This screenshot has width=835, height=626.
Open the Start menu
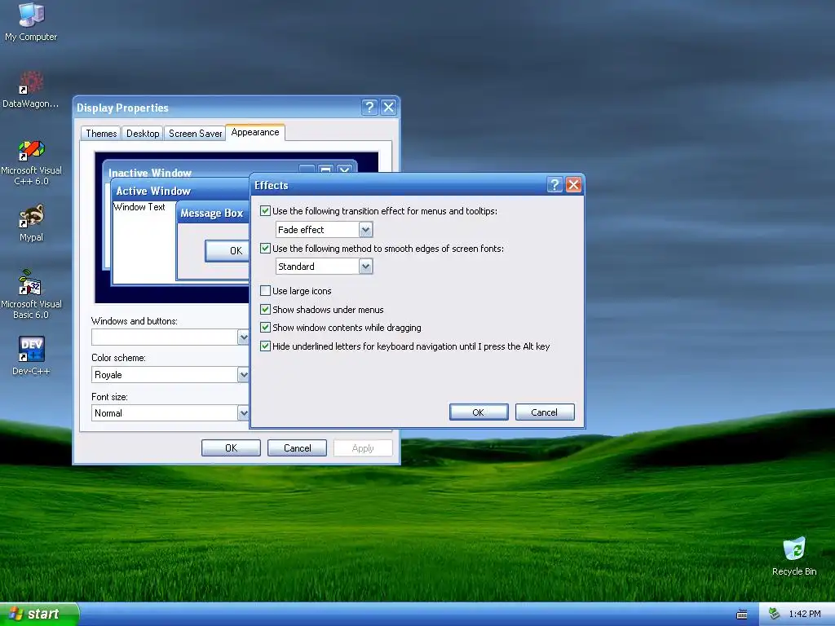pos(39,614)
